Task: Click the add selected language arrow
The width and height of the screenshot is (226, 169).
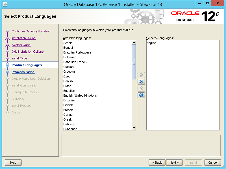Action: [141, 75]
